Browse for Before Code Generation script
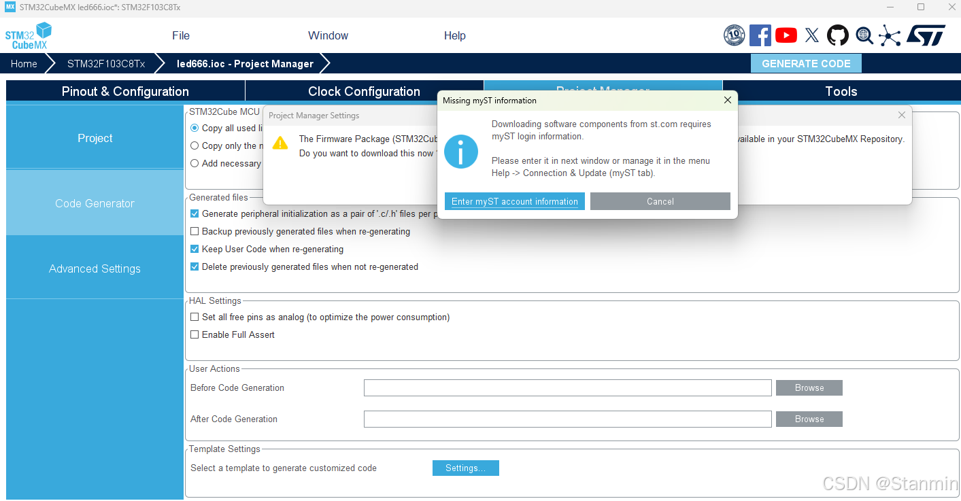The image size is (961, 501). pos(809,387)
